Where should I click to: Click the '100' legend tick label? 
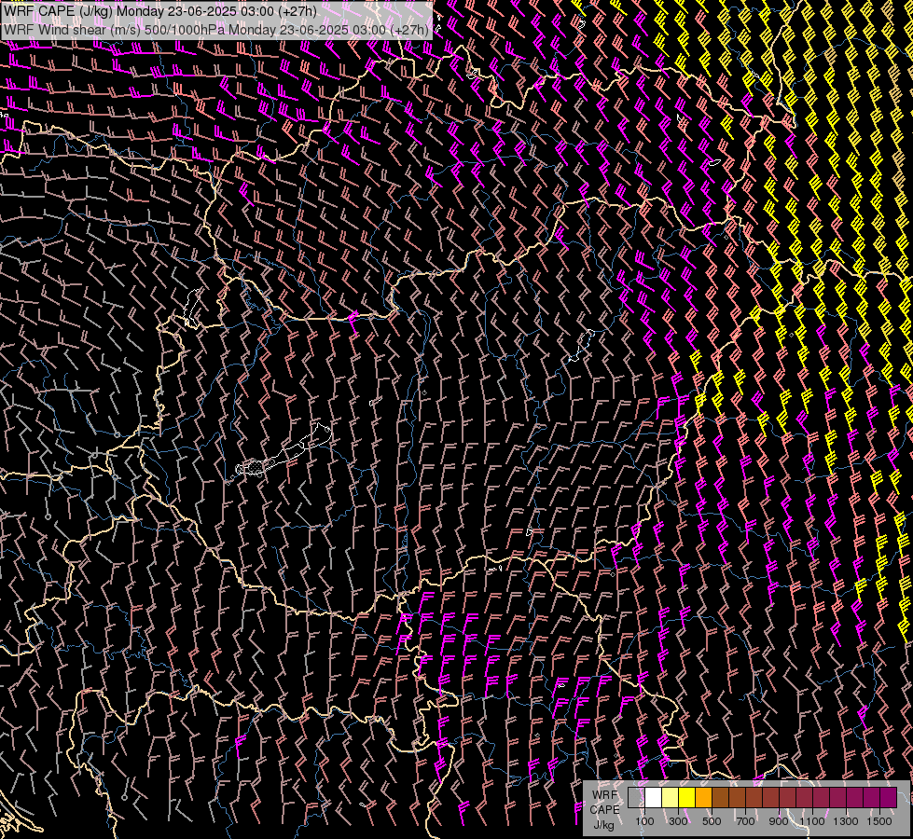click(644, 821)
